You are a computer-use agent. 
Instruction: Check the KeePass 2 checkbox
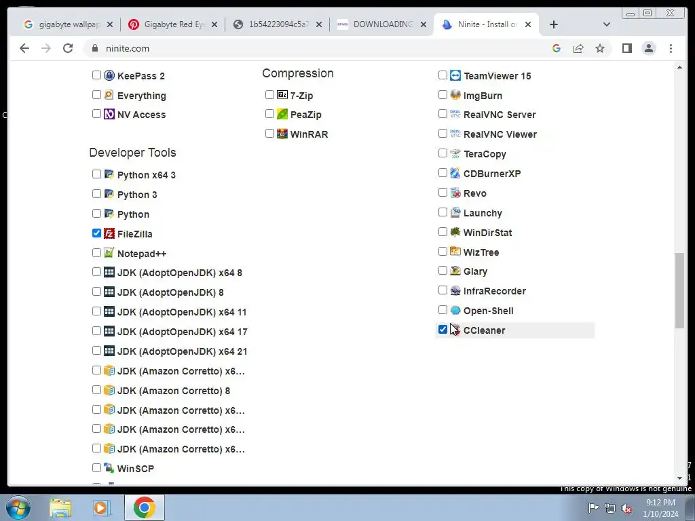point(96,75)
